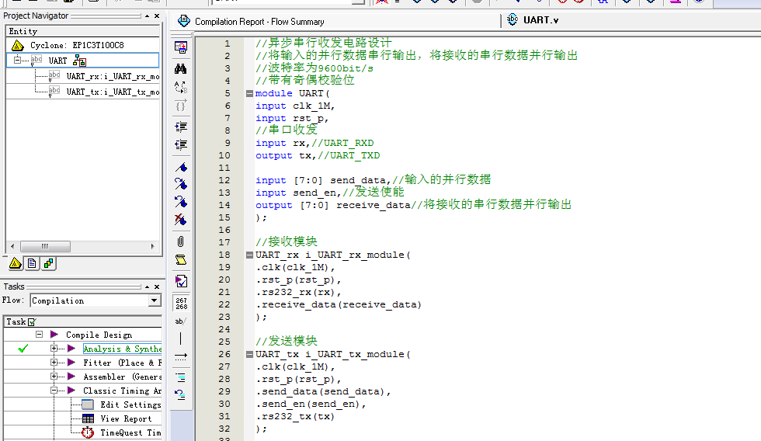Switch to Compilation Report - Flow Summary tab
Image resolution: width=761 pixels, height=441 pixels.
point(259,22)
